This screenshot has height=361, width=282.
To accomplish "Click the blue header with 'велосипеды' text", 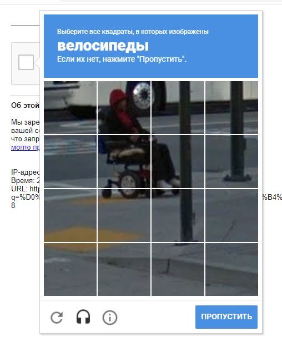I will (151, 46).
